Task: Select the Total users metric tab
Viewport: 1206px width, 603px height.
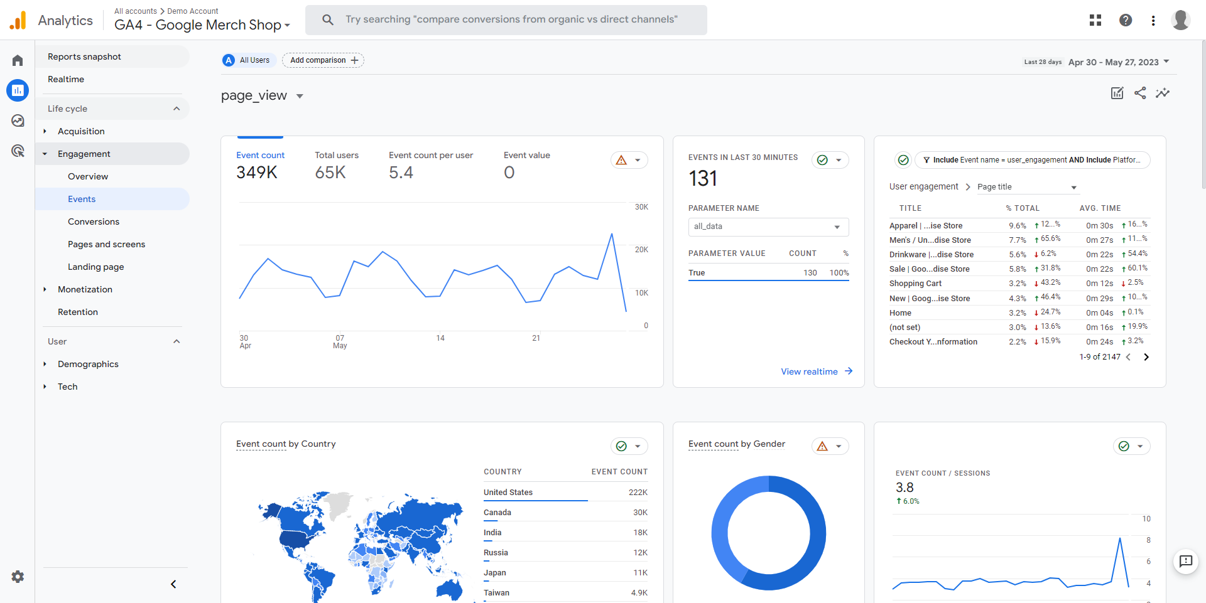Action: [x=337, y=164]
